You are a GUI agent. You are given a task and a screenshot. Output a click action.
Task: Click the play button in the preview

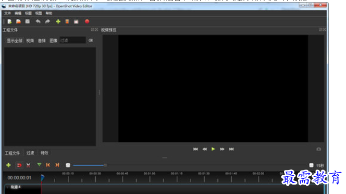coord(213,149)
